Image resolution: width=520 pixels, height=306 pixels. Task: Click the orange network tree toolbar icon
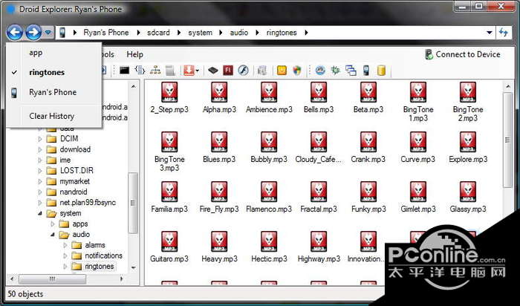coord(155,71)
